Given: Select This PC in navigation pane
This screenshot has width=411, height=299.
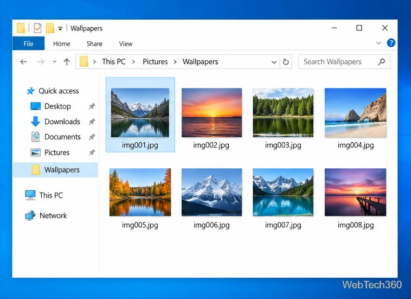Looking at the screenshot, I should 44,195.
